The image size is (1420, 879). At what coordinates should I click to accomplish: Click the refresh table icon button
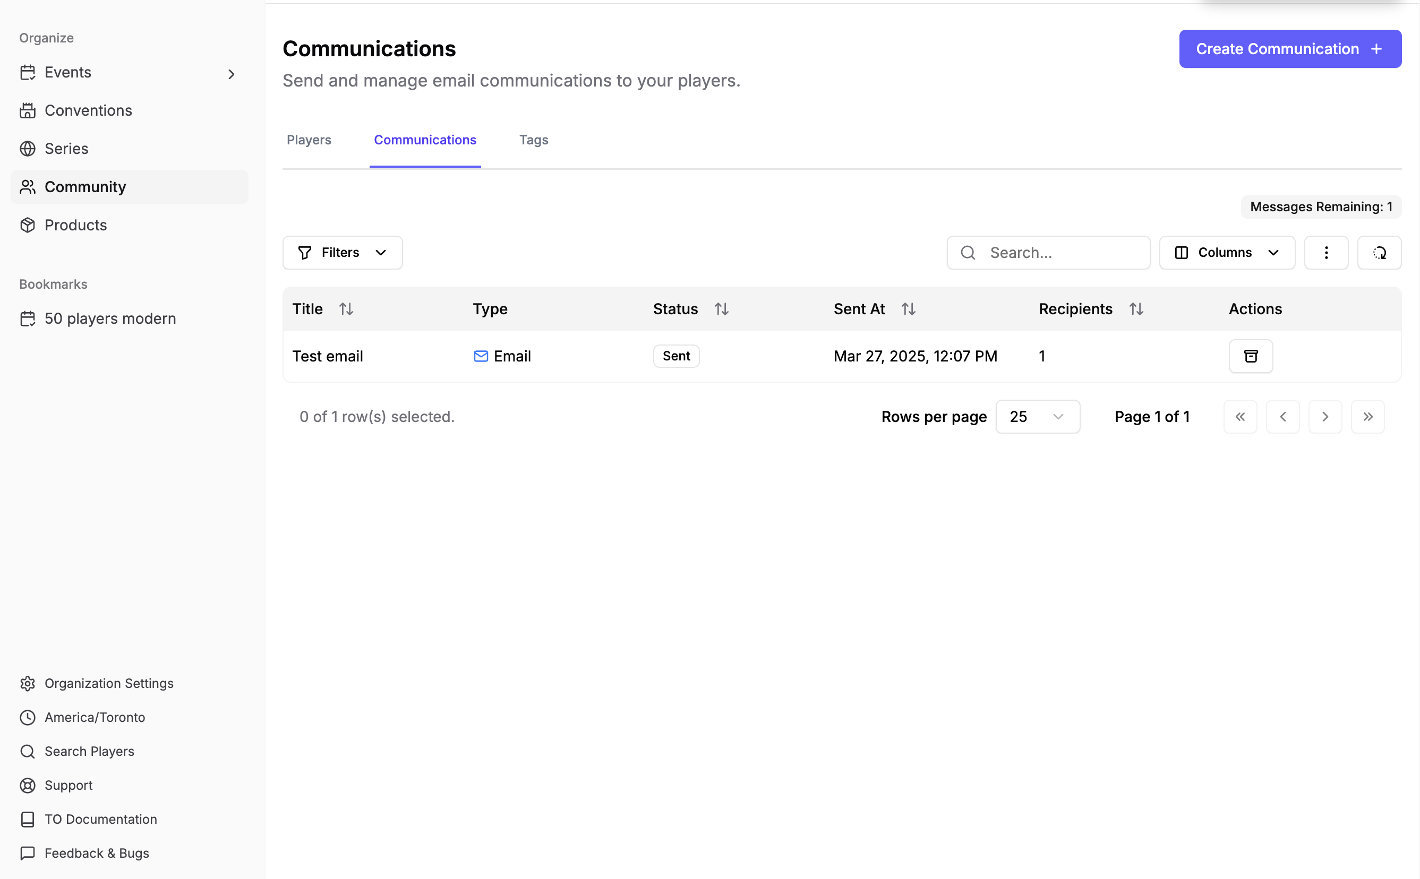coord(1379,252)
